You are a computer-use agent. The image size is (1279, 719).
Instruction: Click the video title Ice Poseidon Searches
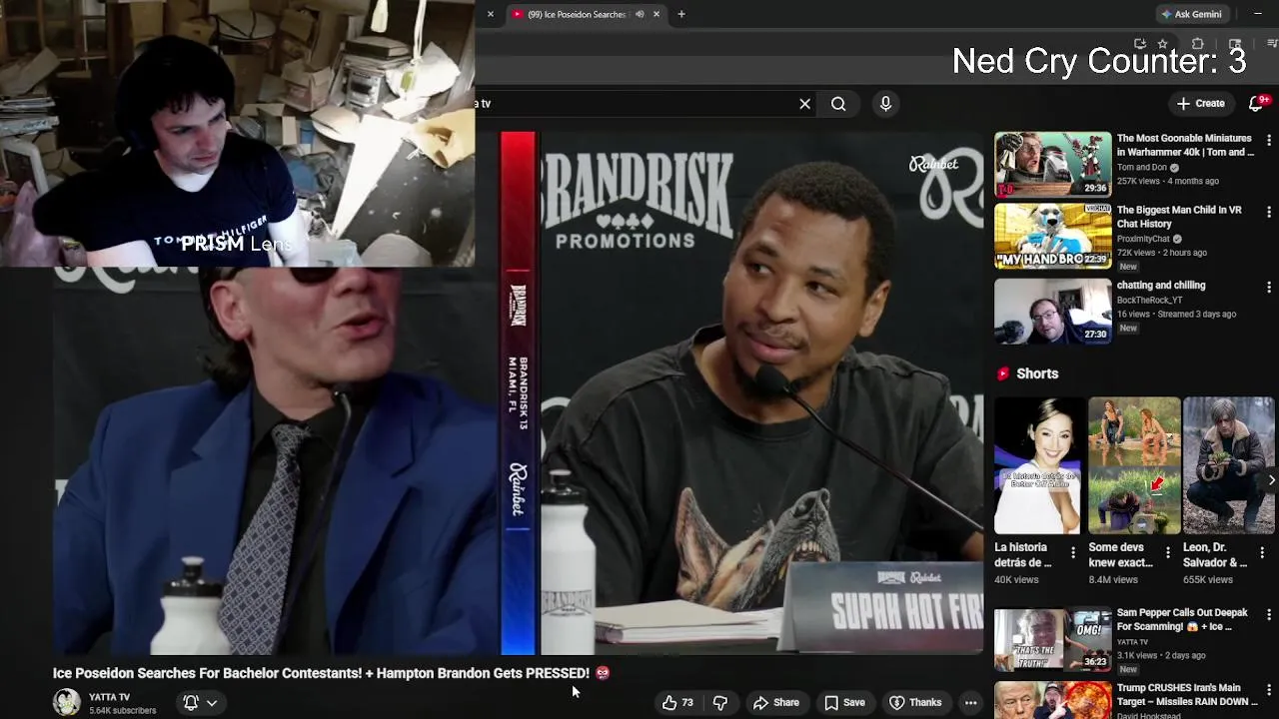point(321,673)
